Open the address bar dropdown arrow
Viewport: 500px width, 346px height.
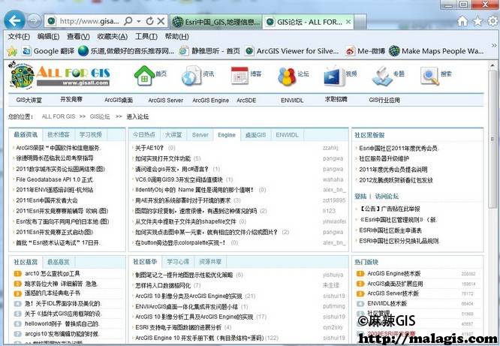pyautogui.click(x=139, y=21)
